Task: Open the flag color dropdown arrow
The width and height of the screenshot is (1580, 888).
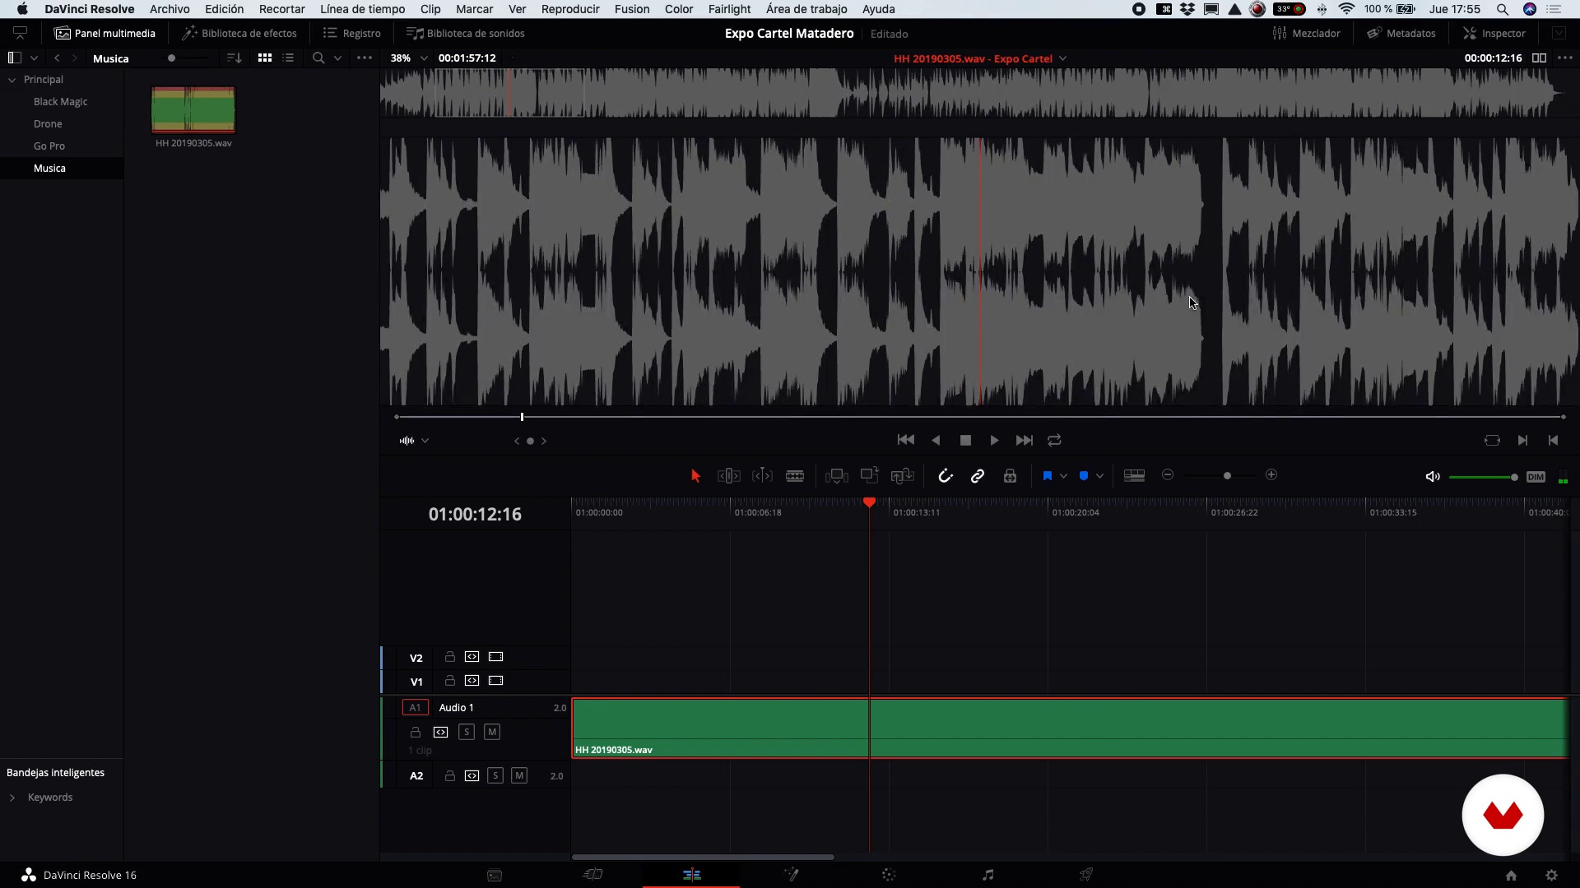Action: click(x=1064, y=476)
